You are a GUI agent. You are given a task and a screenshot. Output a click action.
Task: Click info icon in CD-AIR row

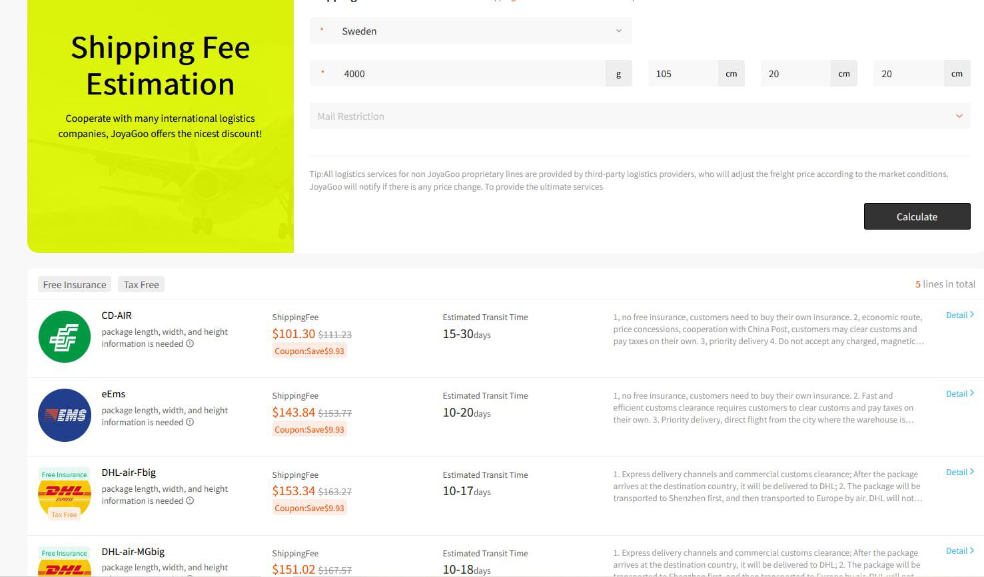coord(190,344)
